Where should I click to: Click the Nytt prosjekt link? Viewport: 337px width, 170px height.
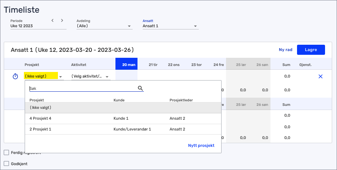tap(201, 145)
